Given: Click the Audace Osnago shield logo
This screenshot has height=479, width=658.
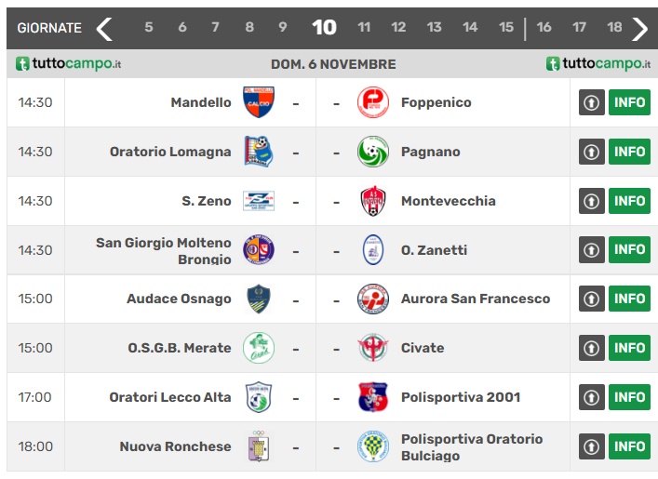Looking at the screenshot, I should (258, 299).
